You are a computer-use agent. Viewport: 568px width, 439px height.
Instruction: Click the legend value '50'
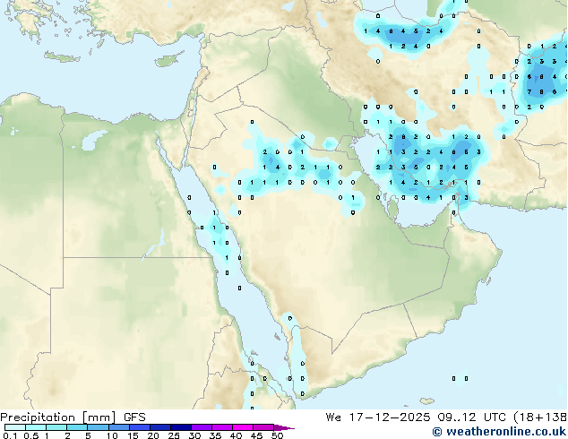pyautogui.click(x=277, y=435)
